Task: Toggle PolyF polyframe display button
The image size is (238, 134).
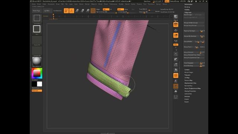Action: (x=176, y=76)
